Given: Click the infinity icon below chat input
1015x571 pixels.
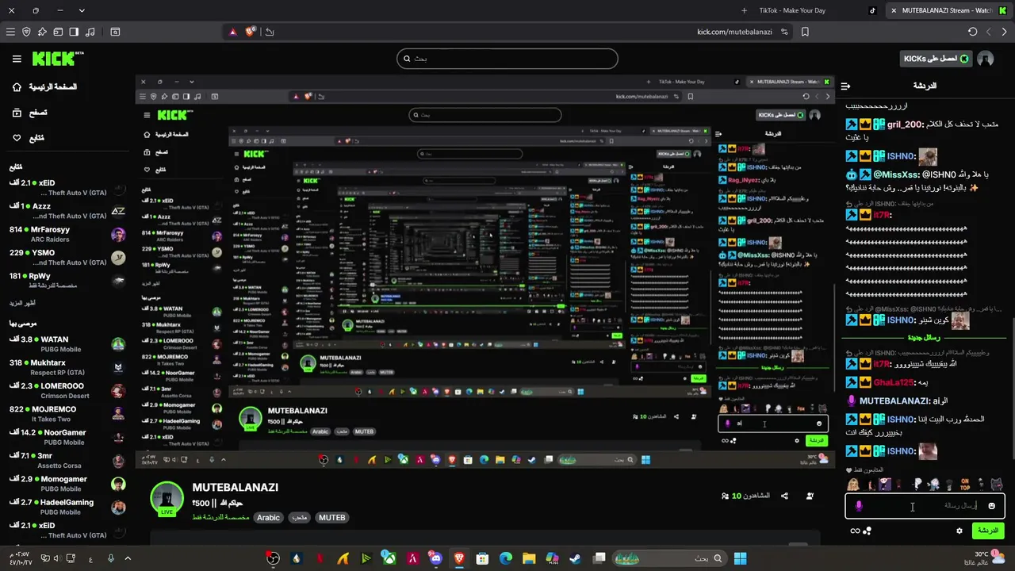Looking at the screenshot, I should tap(855, 531).
